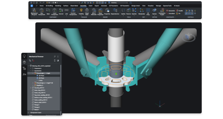Click the New Component tool icon
Screen dimensions: 223x119
42,10
